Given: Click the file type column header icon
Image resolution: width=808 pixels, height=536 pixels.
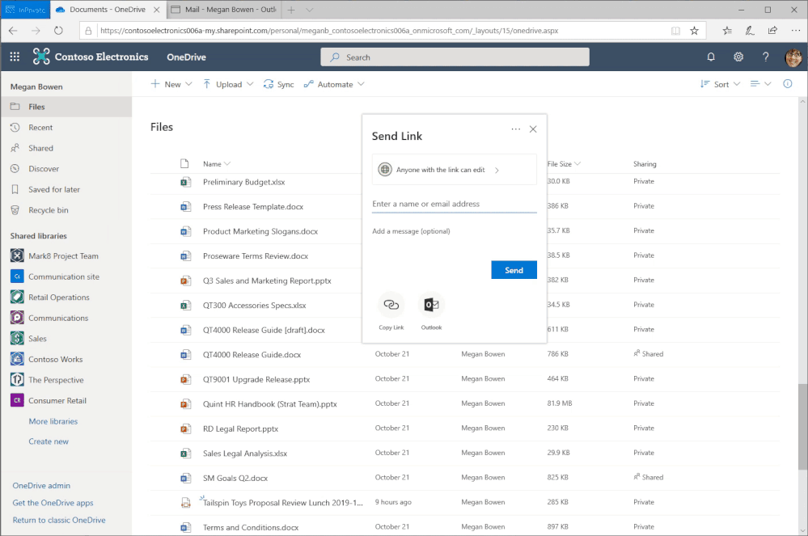Looking at the screenshot, I should [184, 164].
